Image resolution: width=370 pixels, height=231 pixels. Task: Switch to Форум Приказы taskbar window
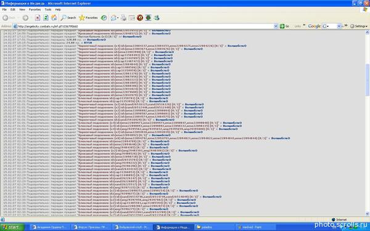coord(91,227)
